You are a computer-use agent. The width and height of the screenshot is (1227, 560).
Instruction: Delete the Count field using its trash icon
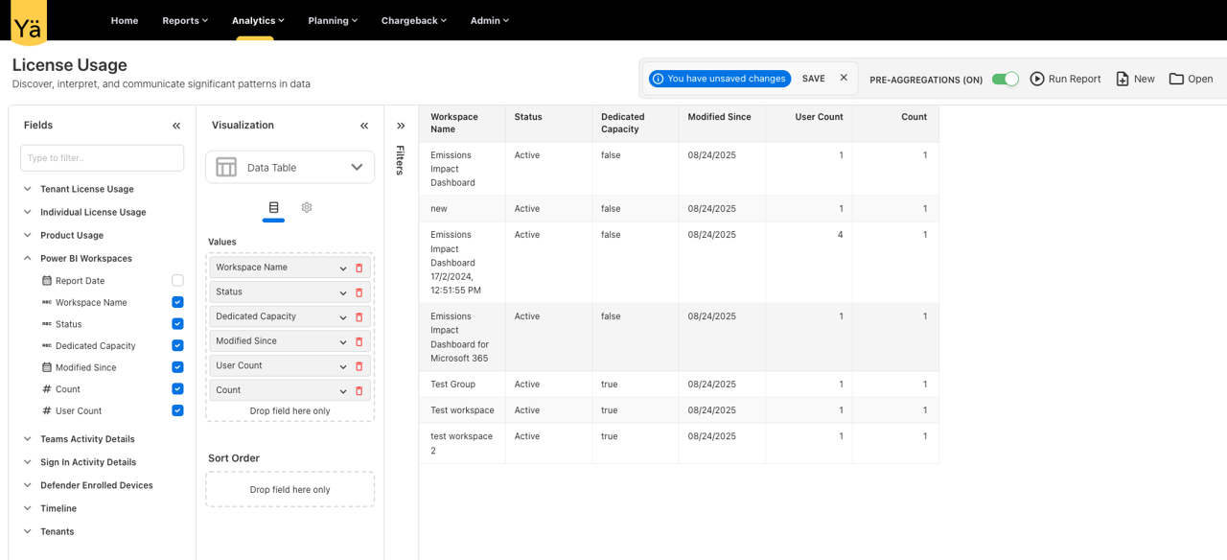pos(359,390)
